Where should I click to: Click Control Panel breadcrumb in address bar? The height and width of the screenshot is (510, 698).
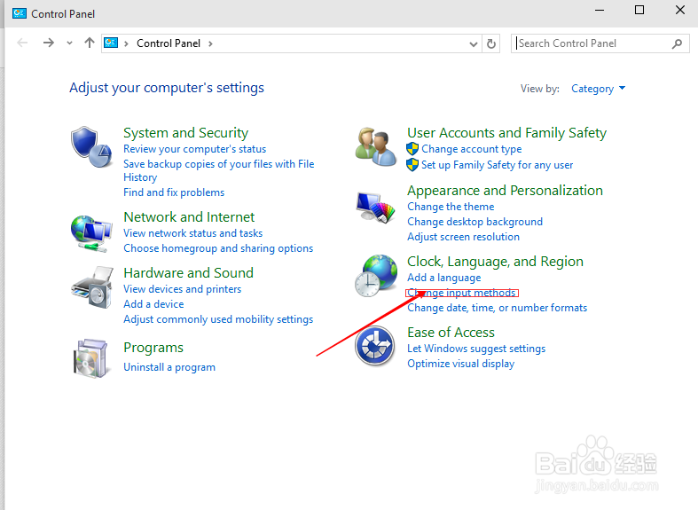(x=168, y=43)
